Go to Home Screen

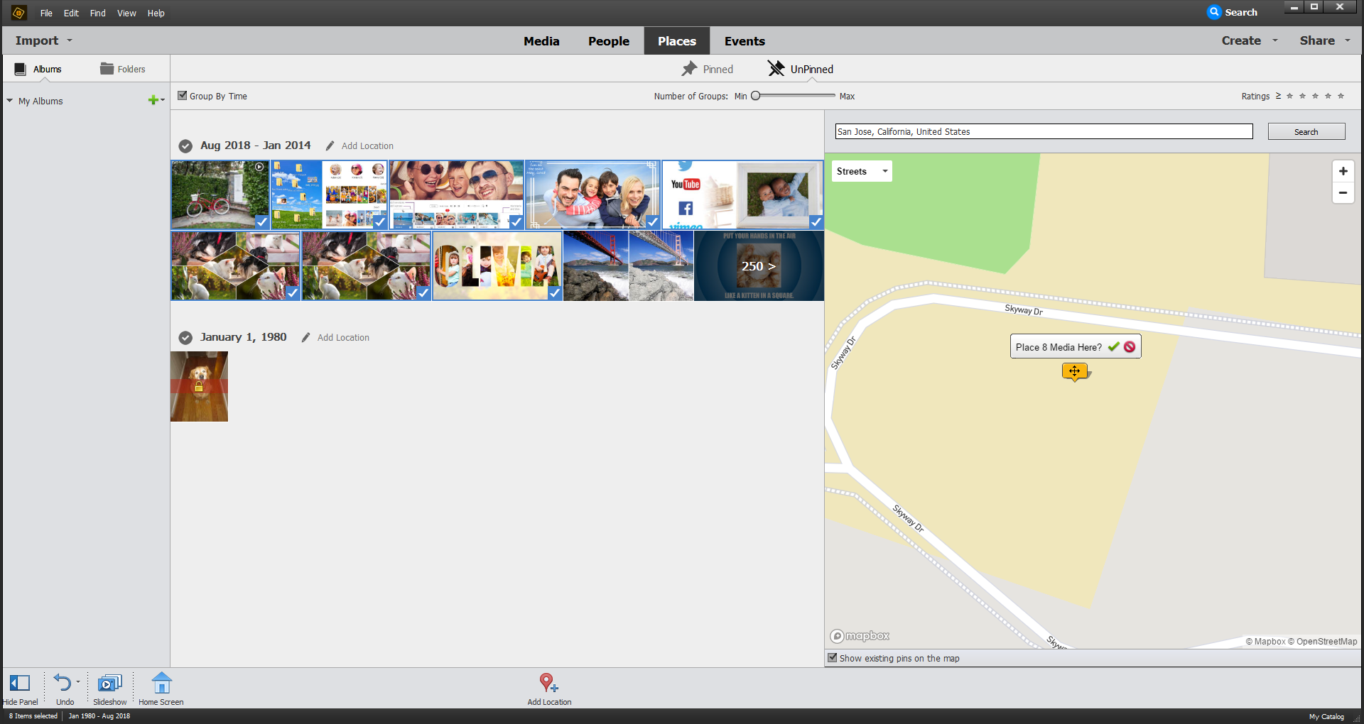tap(161, 684)
